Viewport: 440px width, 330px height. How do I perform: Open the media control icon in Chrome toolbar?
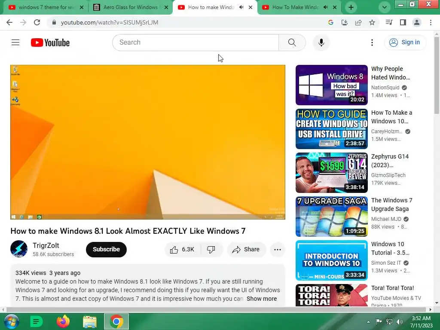(x=389, y=22)
